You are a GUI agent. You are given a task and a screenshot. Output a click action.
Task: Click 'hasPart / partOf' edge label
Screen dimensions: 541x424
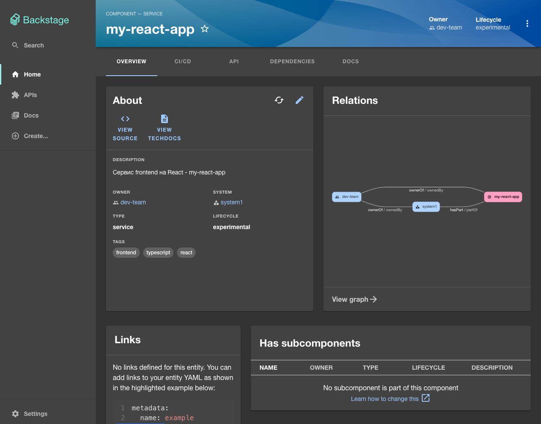[464, 210]
